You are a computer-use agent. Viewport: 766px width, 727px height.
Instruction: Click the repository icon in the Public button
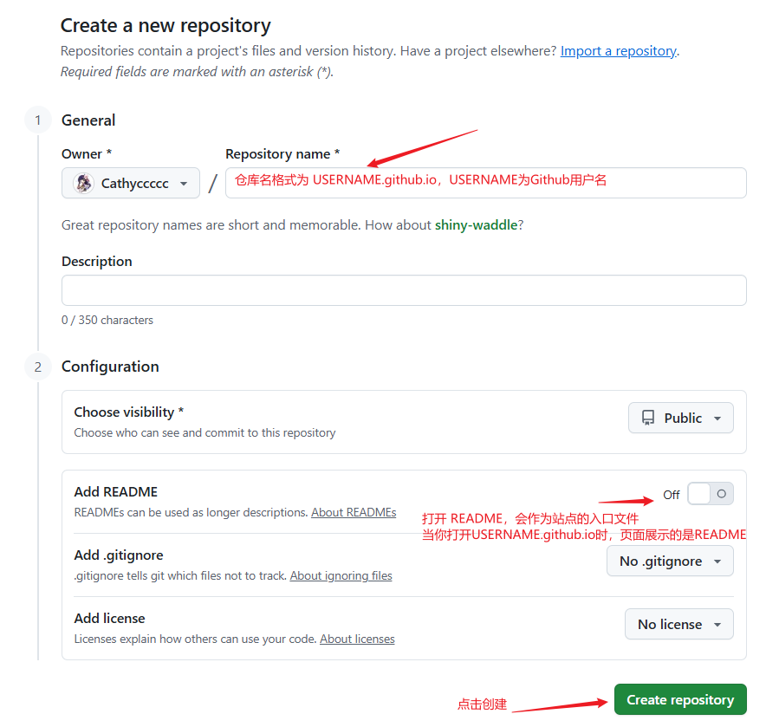648,418
